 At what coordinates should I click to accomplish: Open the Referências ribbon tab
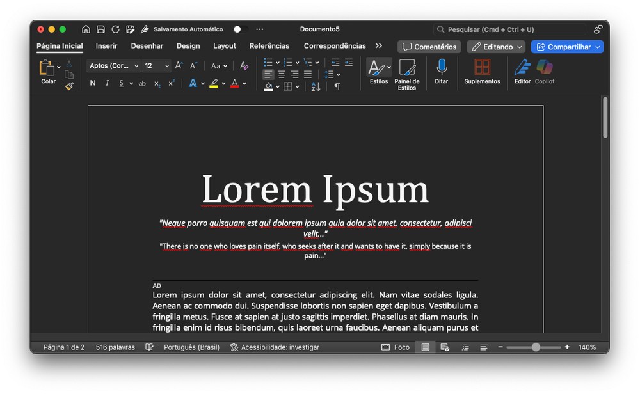pyautogui.click(x=269, y=46)
